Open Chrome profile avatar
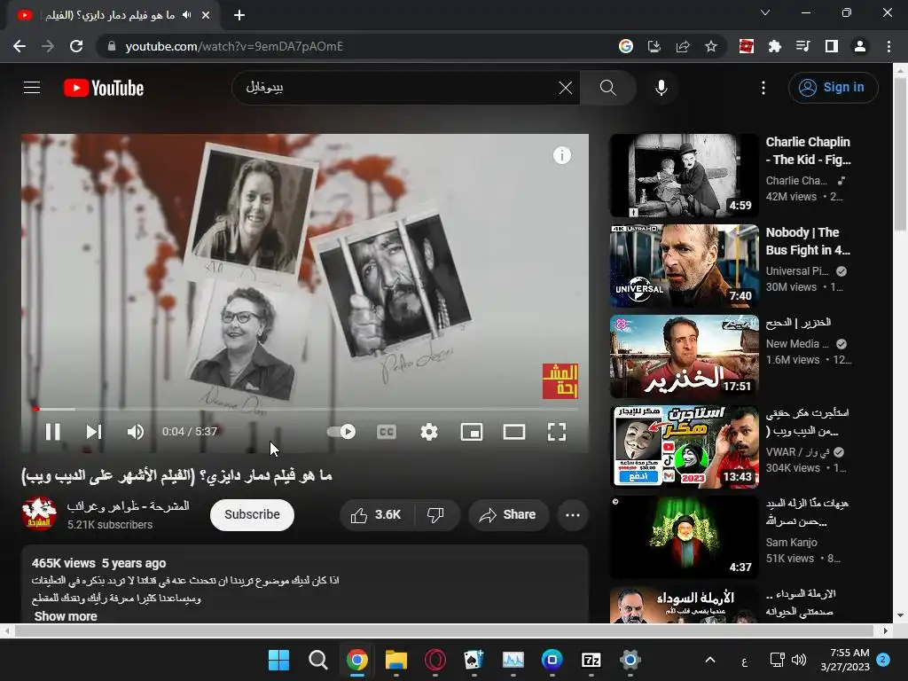 tap(860, 46)
